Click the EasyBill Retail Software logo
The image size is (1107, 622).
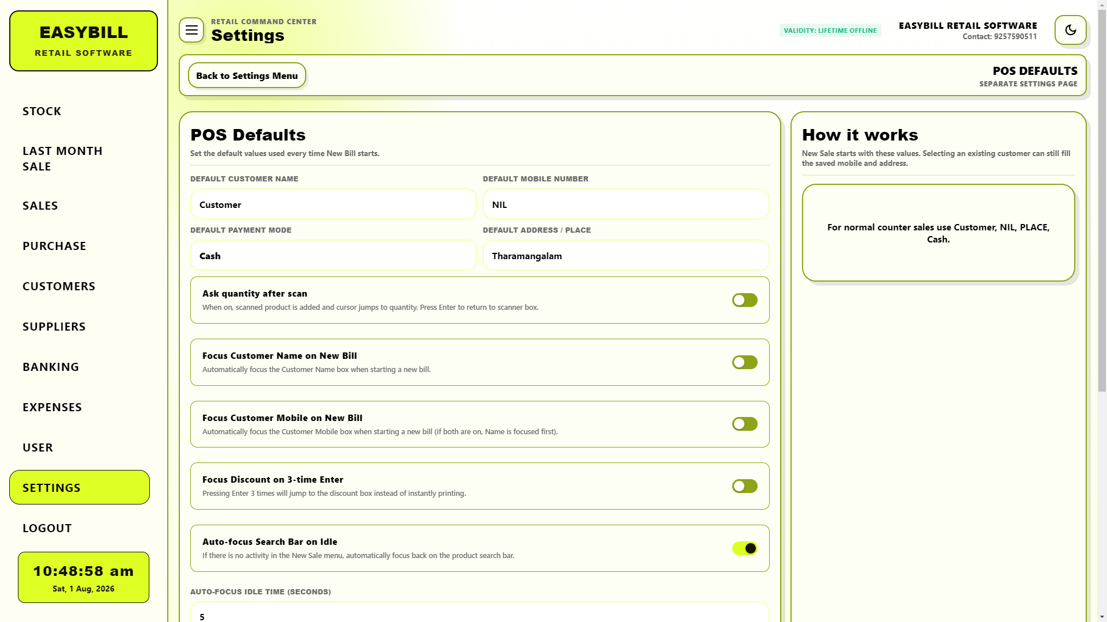(84, 41)
